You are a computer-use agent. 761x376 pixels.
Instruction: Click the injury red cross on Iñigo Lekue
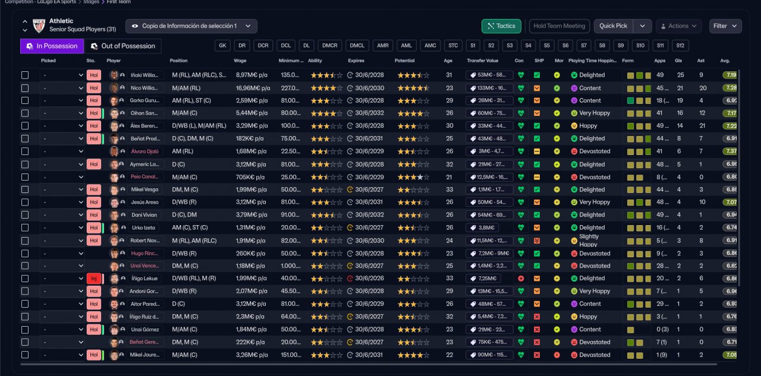point(521,279)
